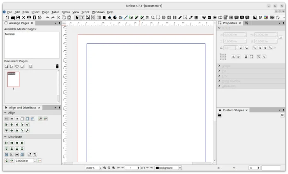The height and width of the screenshot is (174, 288).
Task: Select the page 1 thumbnail
Action: click(x=13, y=79)
